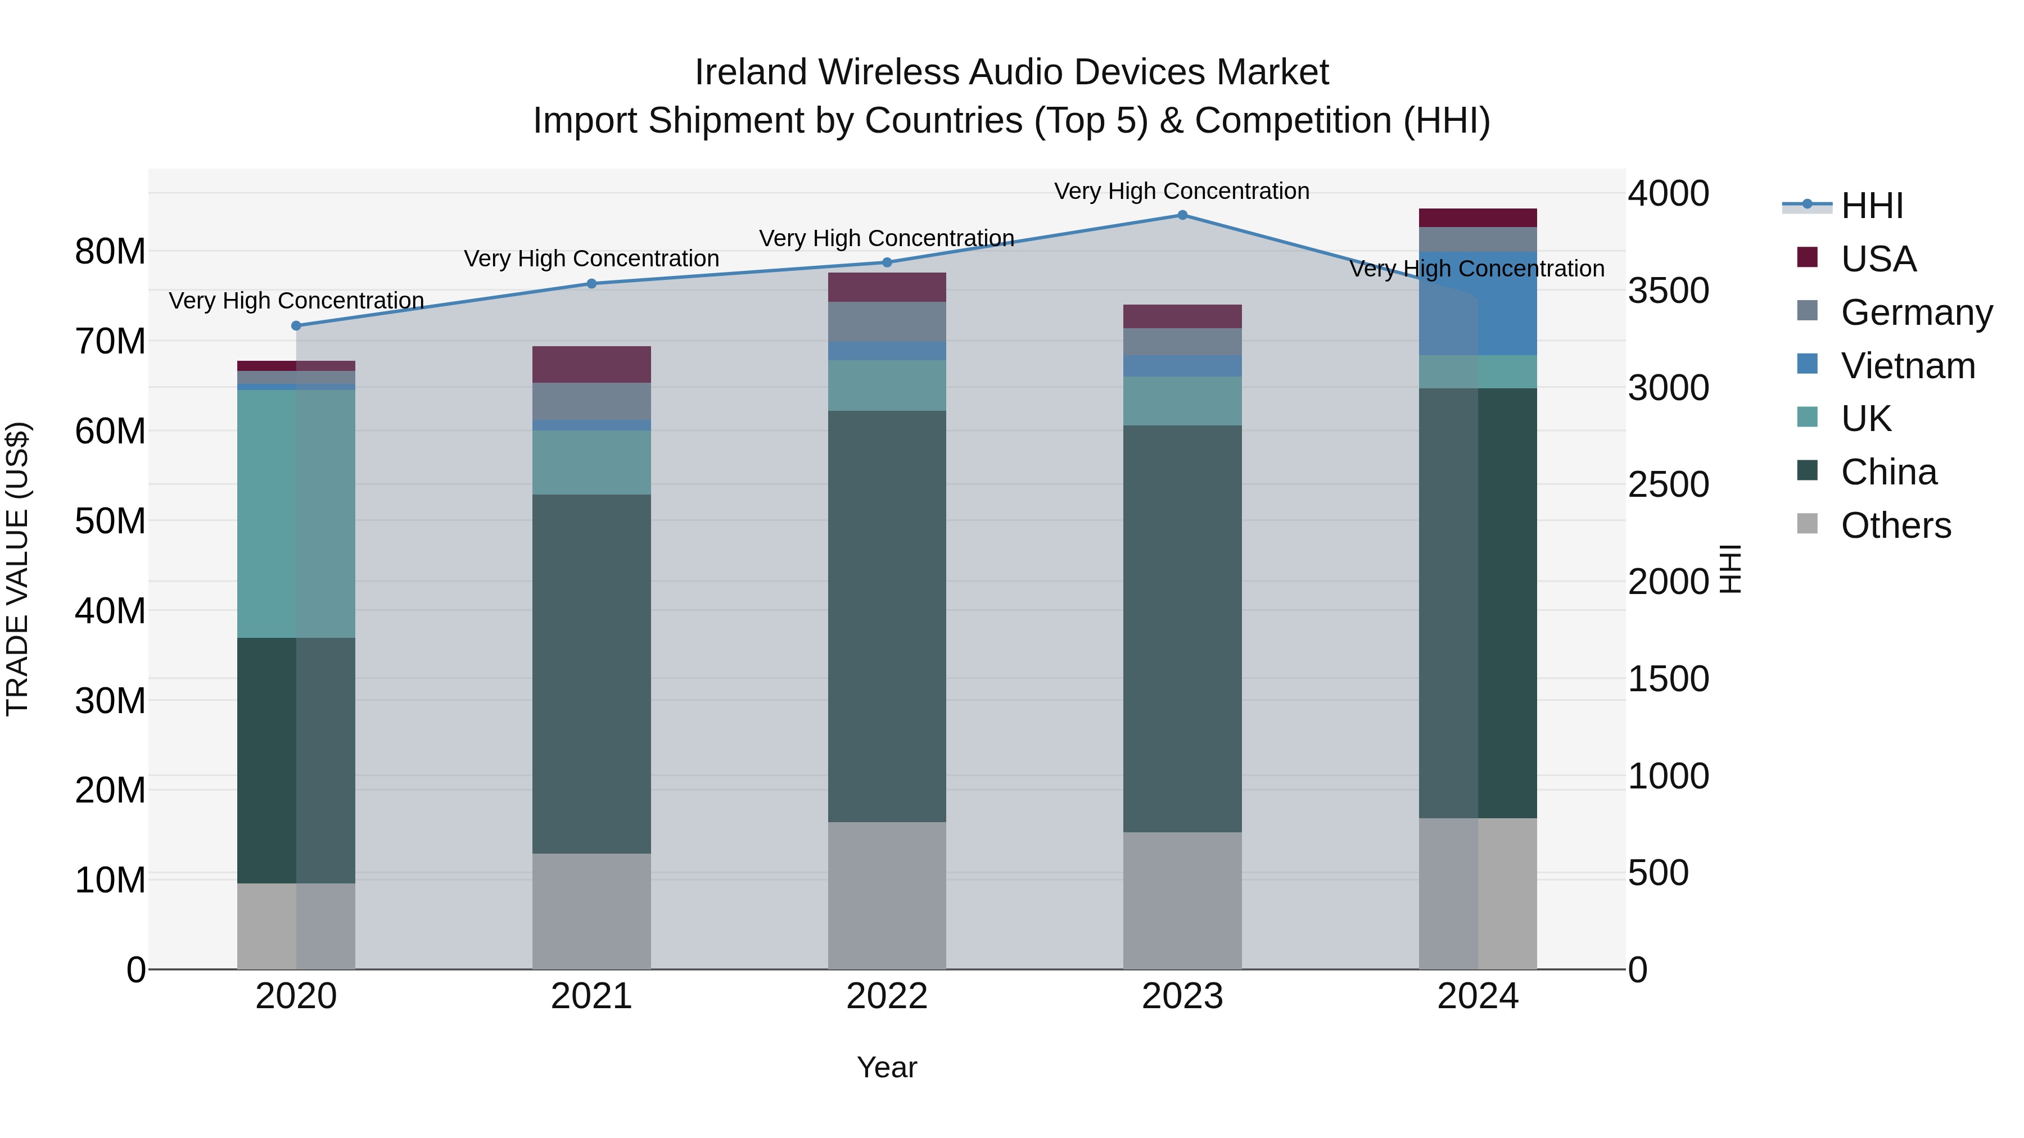The image size is (2024, 1138).
Task: Toggle the USA series in legend
Action: (x=1856, y=259)
